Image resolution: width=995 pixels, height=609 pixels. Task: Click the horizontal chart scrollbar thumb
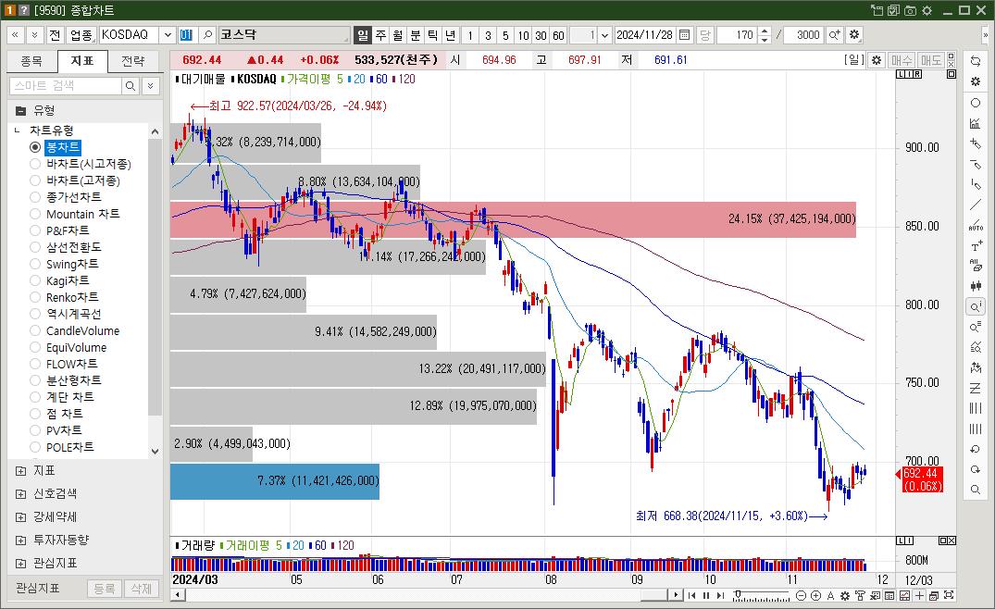pyautogui.click(x=653, y=595)
